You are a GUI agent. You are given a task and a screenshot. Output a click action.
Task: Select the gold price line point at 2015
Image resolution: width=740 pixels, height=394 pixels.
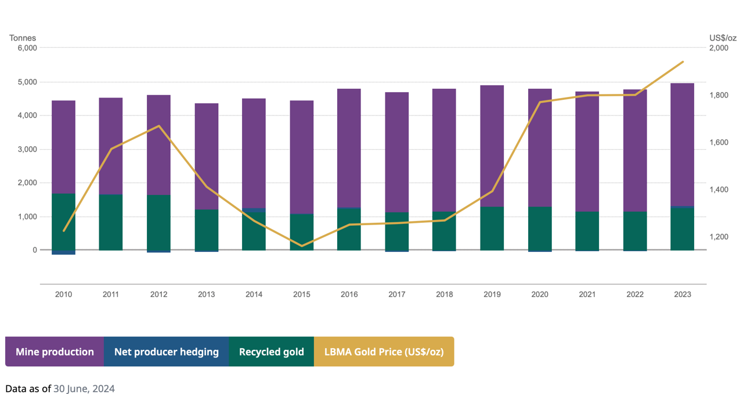pos(302,245)
